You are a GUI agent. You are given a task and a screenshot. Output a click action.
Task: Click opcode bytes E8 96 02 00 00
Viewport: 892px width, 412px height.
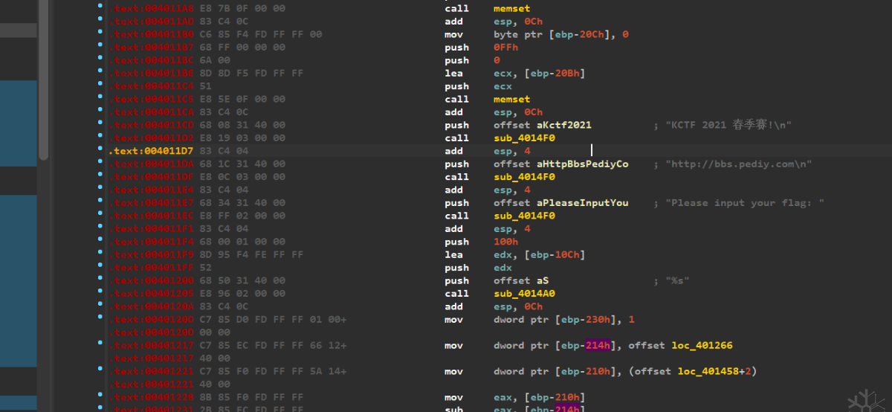point(242,294)
